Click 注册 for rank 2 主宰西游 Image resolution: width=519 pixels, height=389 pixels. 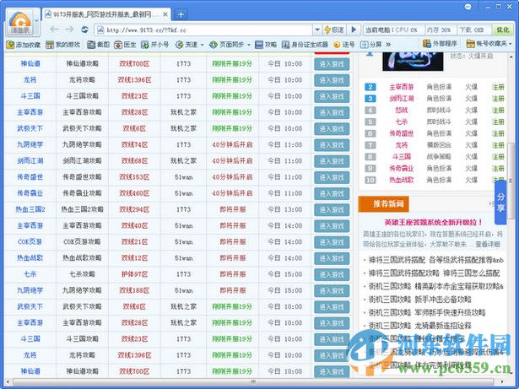[x=498, y=87]
